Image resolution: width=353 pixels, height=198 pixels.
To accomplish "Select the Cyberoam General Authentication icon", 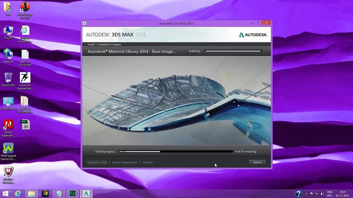I will click(25, 81).
